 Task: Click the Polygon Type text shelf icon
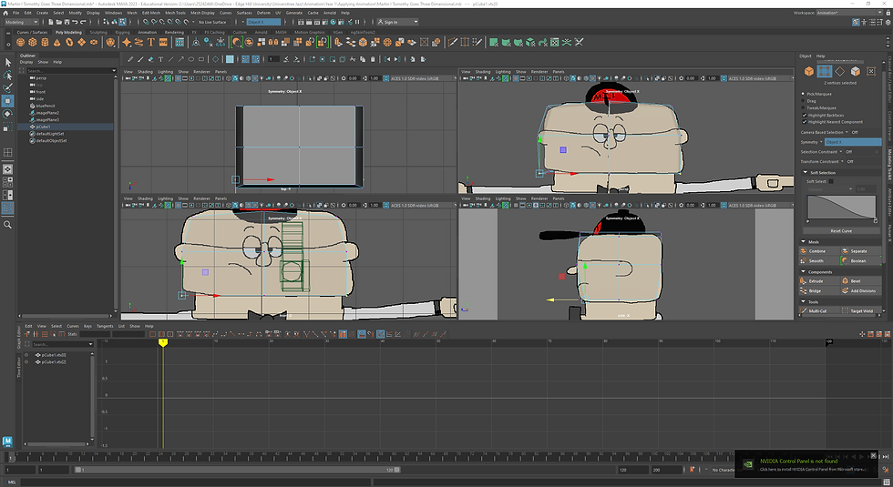pos(151,42)
